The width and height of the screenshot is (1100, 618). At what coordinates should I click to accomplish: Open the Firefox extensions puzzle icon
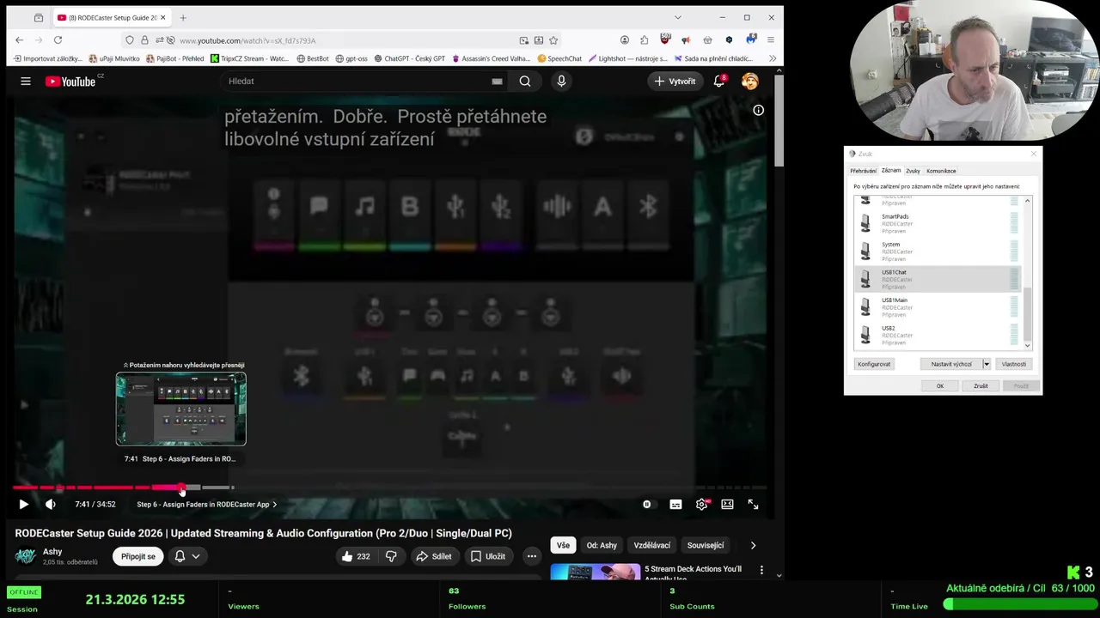point(644,39)
